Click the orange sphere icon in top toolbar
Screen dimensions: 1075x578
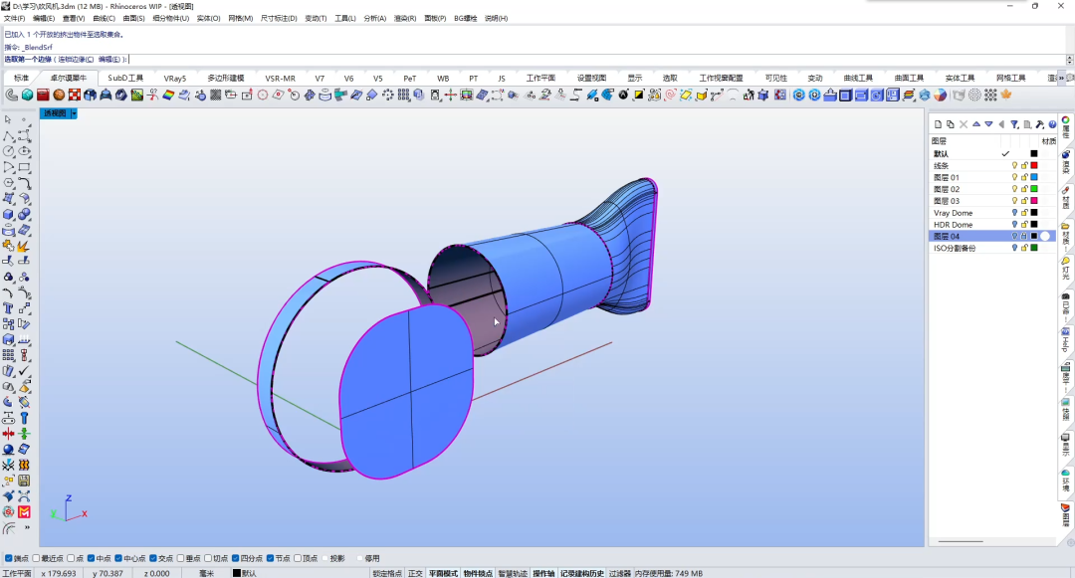pyautogui.click(x=59, y=96)
